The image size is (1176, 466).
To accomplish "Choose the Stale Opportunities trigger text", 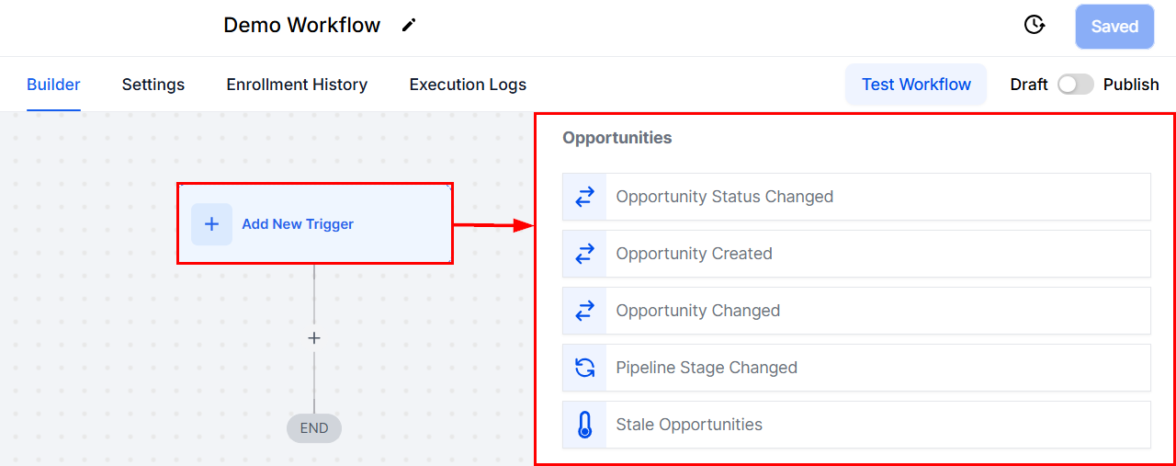I will 689,425.
